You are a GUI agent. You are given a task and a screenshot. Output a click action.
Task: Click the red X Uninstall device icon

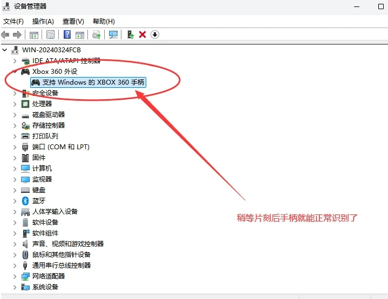(x=142, y=34)
